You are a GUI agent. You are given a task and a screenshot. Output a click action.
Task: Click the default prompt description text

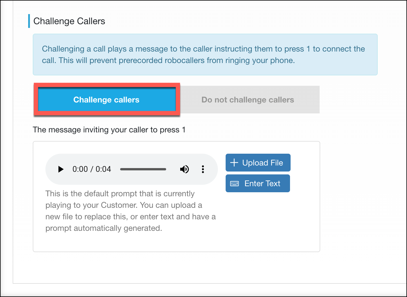[130, 211]
